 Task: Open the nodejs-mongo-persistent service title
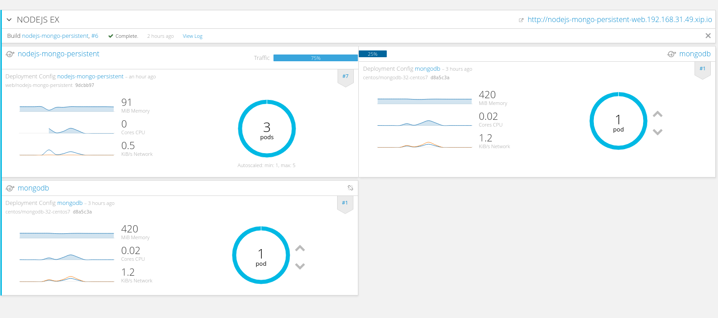[59, 54]
